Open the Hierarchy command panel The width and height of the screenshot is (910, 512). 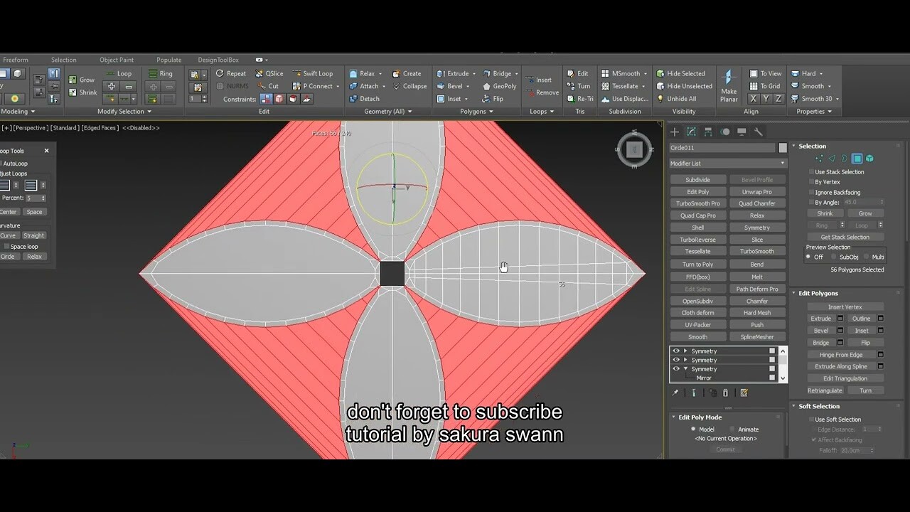click(x=708, y=132)
